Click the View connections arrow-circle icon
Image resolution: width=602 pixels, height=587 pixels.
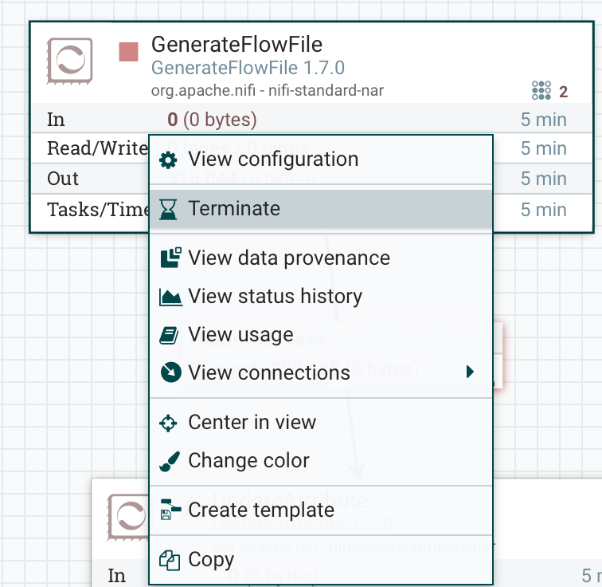point(170,372)
